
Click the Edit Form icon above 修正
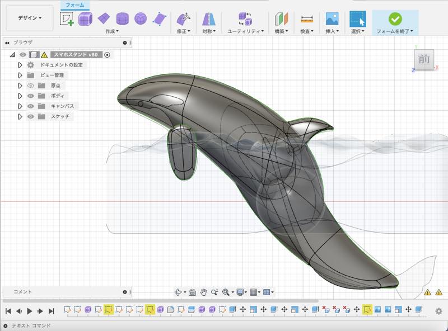coord(183,19)
